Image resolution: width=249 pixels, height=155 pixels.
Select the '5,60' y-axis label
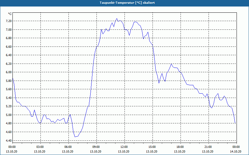pyautogui.click(x=9, y=89)
